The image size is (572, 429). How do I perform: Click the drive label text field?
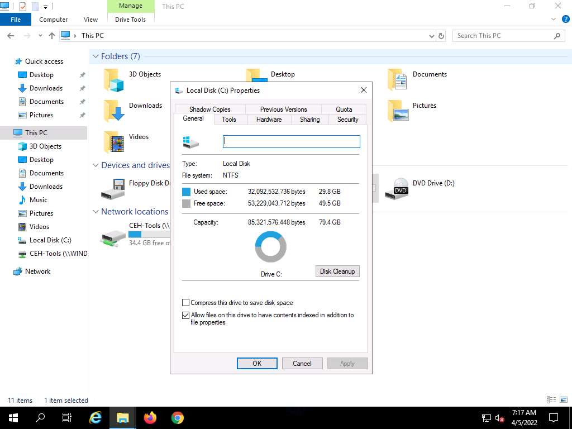[x=291, y=141]
